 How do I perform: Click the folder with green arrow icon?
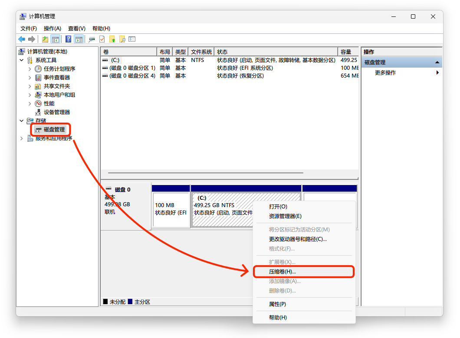click(112, 39)
